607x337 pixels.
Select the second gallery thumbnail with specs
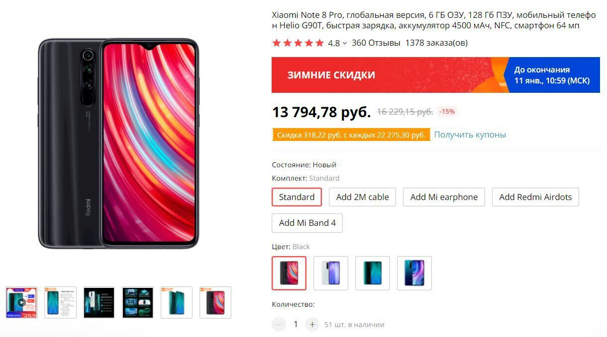60,302
